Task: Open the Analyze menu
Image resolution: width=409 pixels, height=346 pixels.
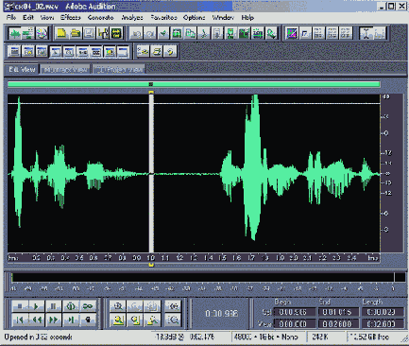Action: pos(132,18)
